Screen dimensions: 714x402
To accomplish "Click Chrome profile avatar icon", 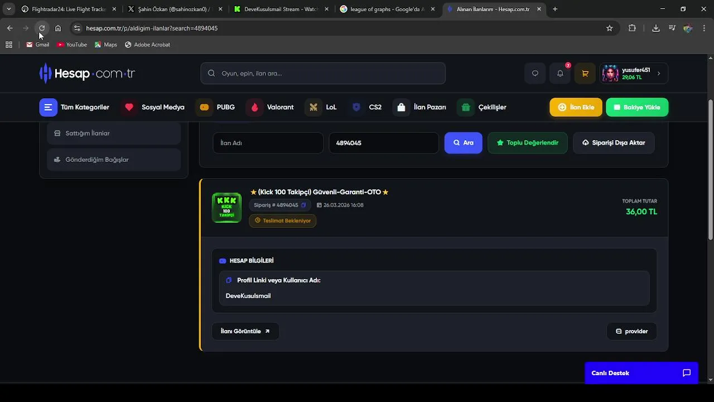I will [x=688, y=28].
